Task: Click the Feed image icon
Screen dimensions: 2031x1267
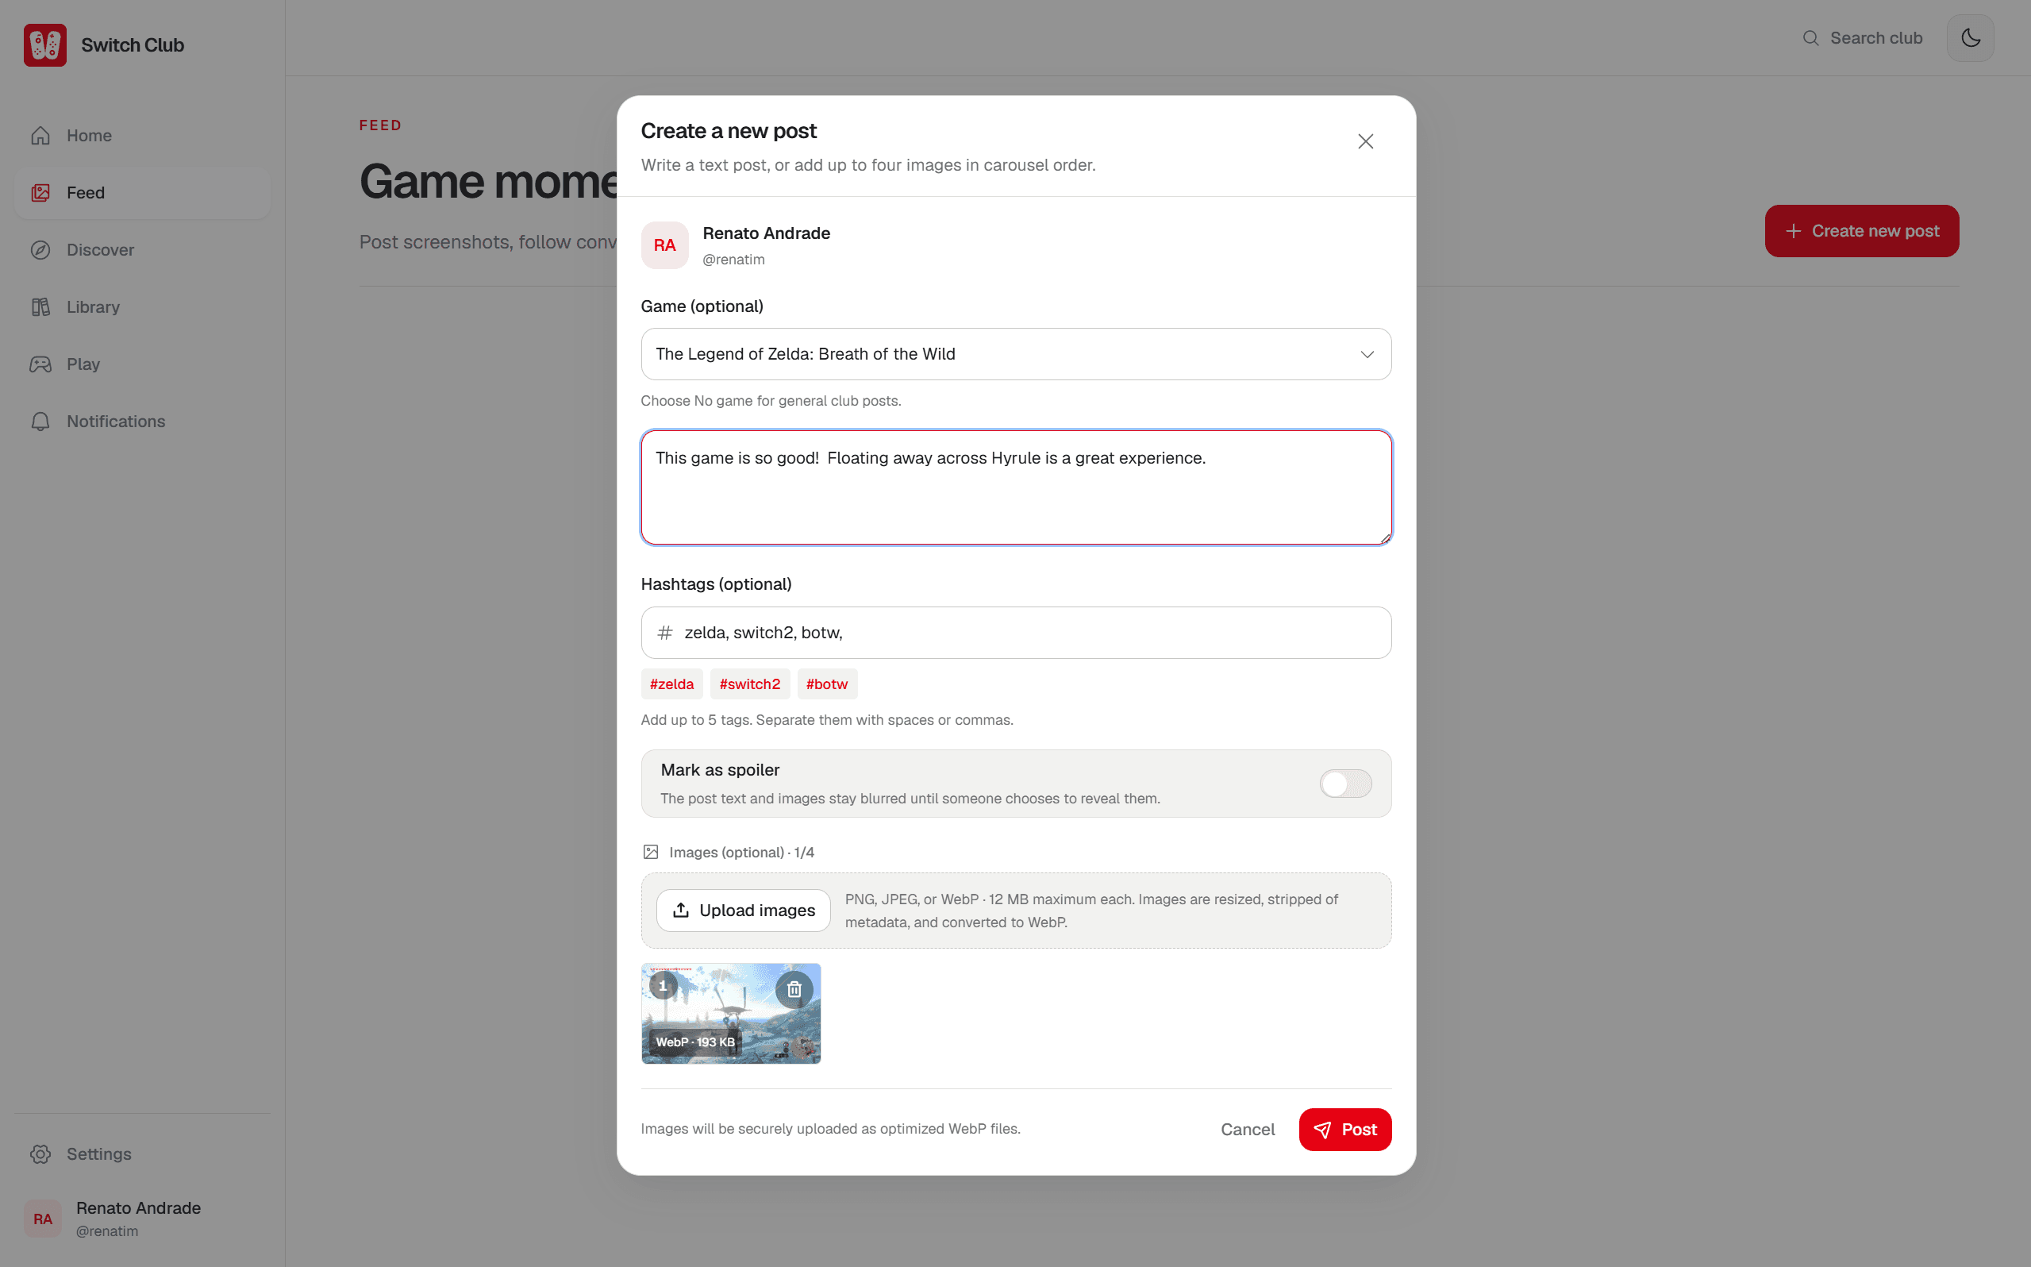Action: (x=40, y=193)
